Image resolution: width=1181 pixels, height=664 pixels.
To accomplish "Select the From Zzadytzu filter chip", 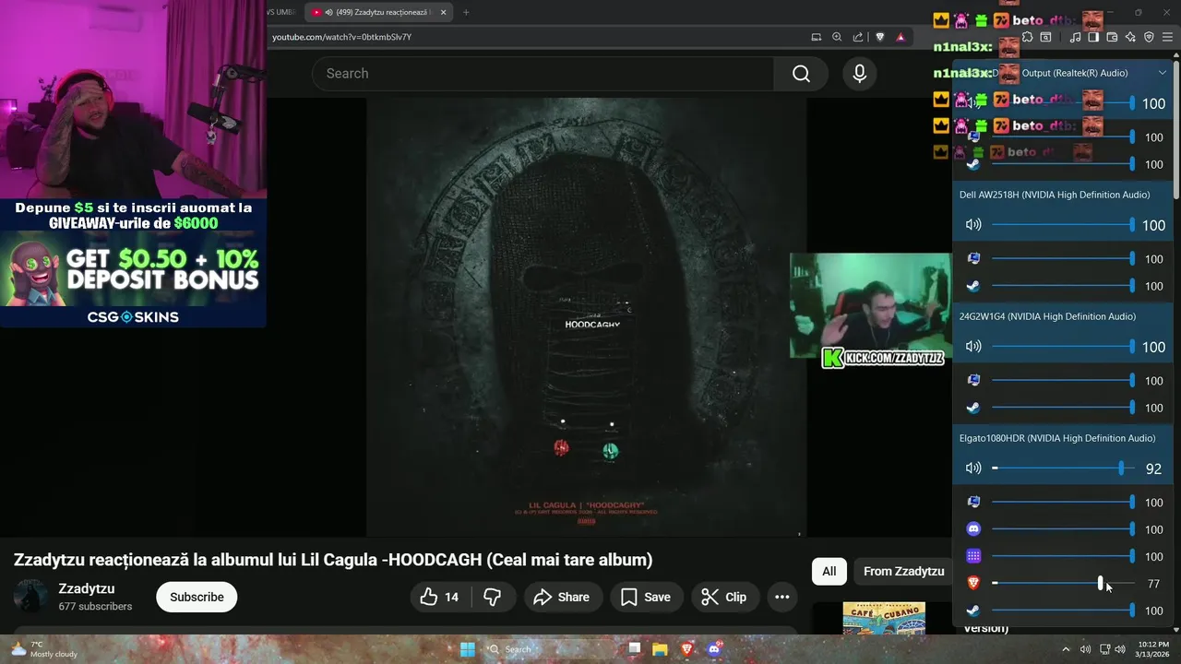I will [903, 572].
